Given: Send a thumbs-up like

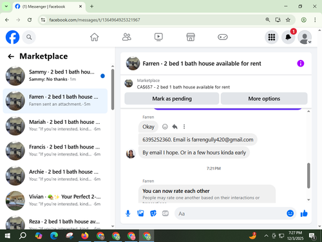Looking at the screenshot, I should tap(304, 214).
